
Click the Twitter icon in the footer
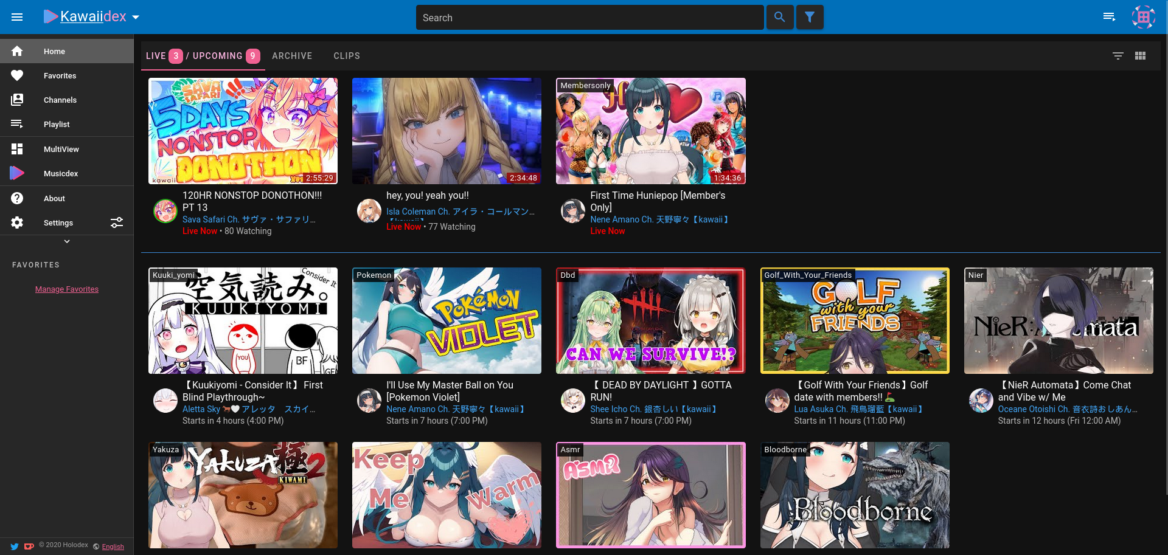(15, 546)
